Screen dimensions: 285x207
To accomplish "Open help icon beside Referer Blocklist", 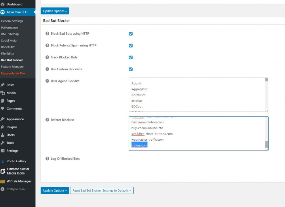I will [x=47, y=120].
